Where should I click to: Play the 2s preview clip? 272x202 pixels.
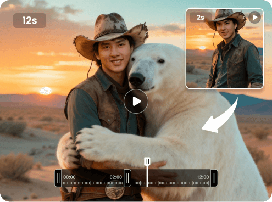pos(254,17)
